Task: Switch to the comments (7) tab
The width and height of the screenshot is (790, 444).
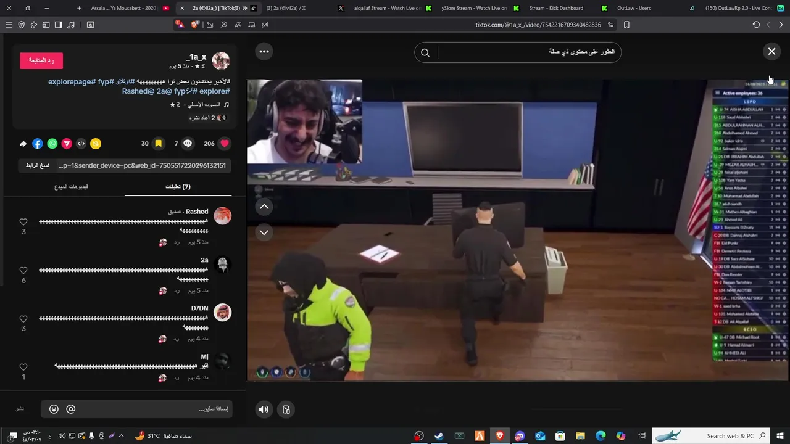Action: click(x=178, y=186)
